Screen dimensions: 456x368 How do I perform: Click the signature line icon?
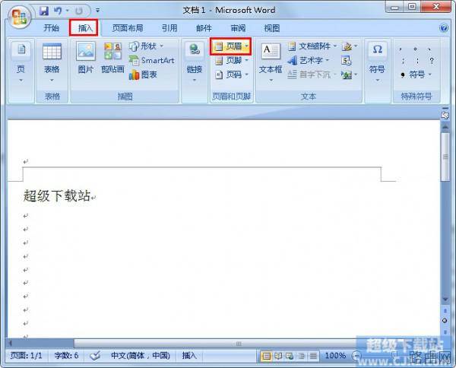[x=347, y=46]
